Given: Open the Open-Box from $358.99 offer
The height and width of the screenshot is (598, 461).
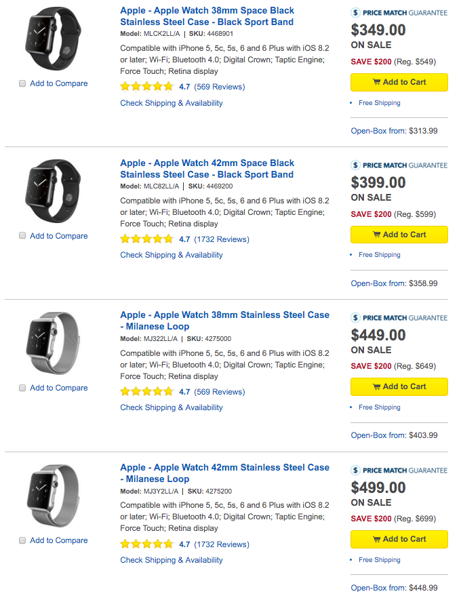Looking at the screenshot, I should coord(394,283).
